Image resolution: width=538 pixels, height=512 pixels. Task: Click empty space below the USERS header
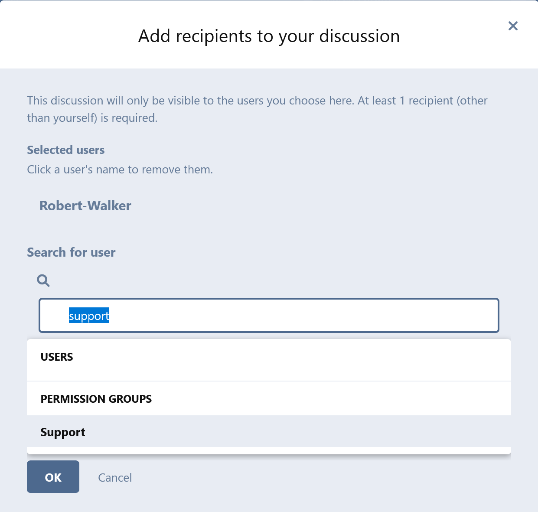(269, 372)
